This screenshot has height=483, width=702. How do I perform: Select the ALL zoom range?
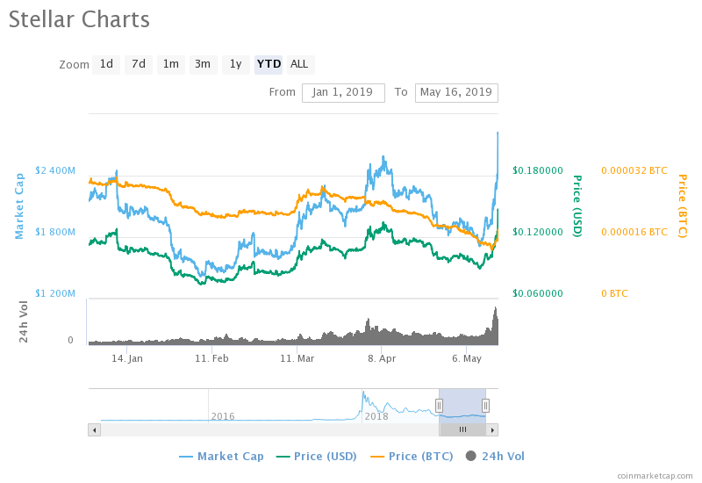pos(299,64)
